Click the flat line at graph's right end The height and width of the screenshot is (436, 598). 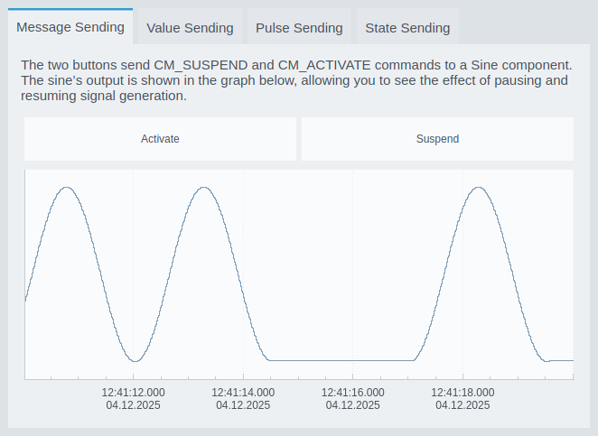click(x=562, y=360)
